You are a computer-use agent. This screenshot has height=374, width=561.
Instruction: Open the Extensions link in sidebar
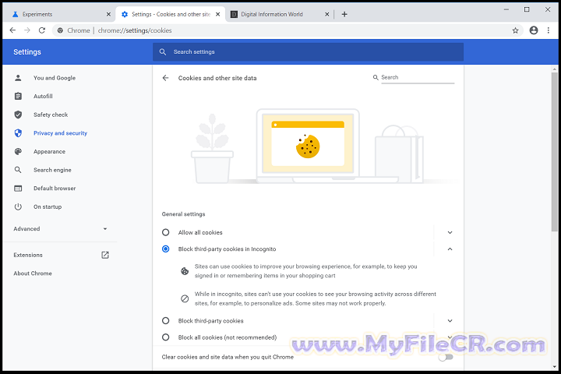click(28, 255)
